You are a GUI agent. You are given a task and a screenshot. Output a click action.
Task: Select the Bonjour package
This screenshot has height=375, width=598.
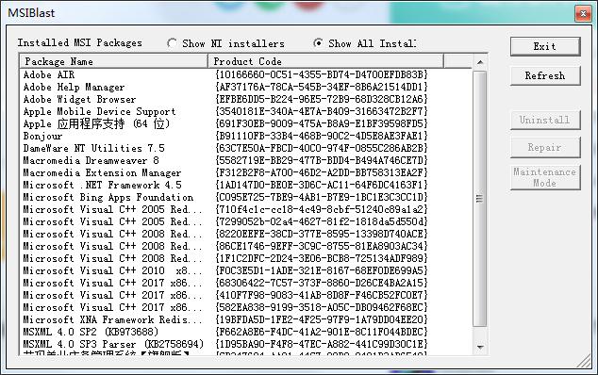click(x=245, y=136)
